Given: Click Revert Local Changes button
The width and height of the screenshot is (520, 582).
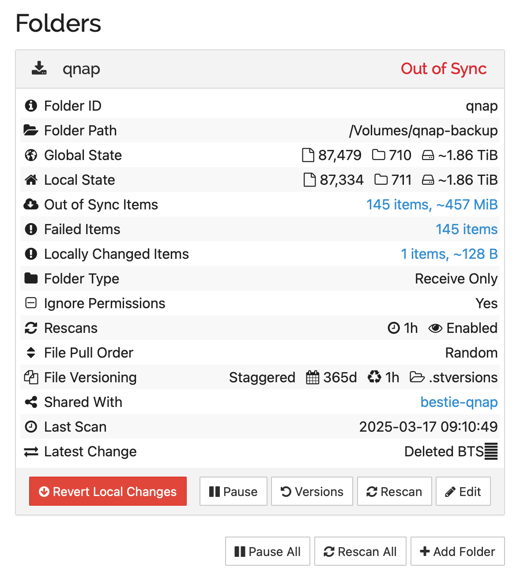Looking at the screenshot, I should tap(108, 491).
